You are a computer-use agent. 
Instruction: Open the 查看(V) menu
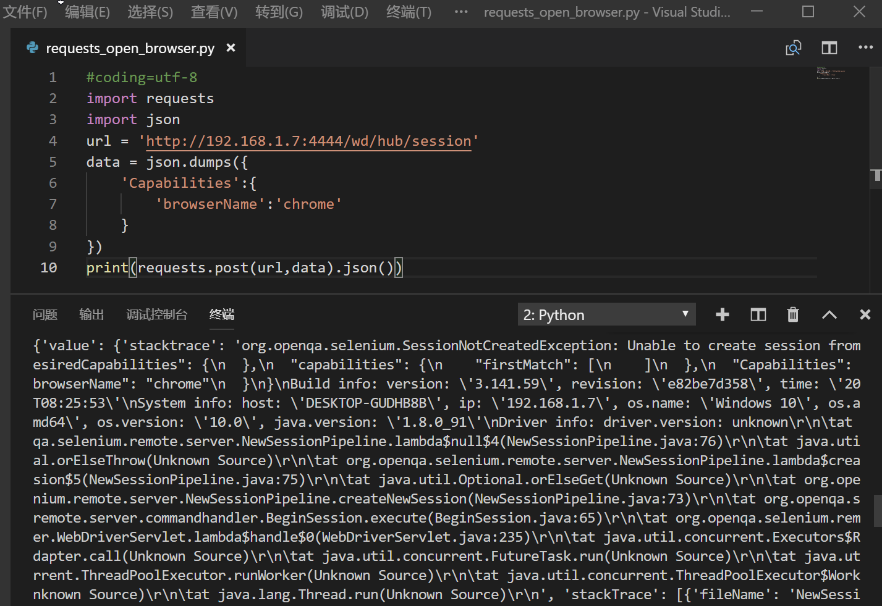click(214, 12)
